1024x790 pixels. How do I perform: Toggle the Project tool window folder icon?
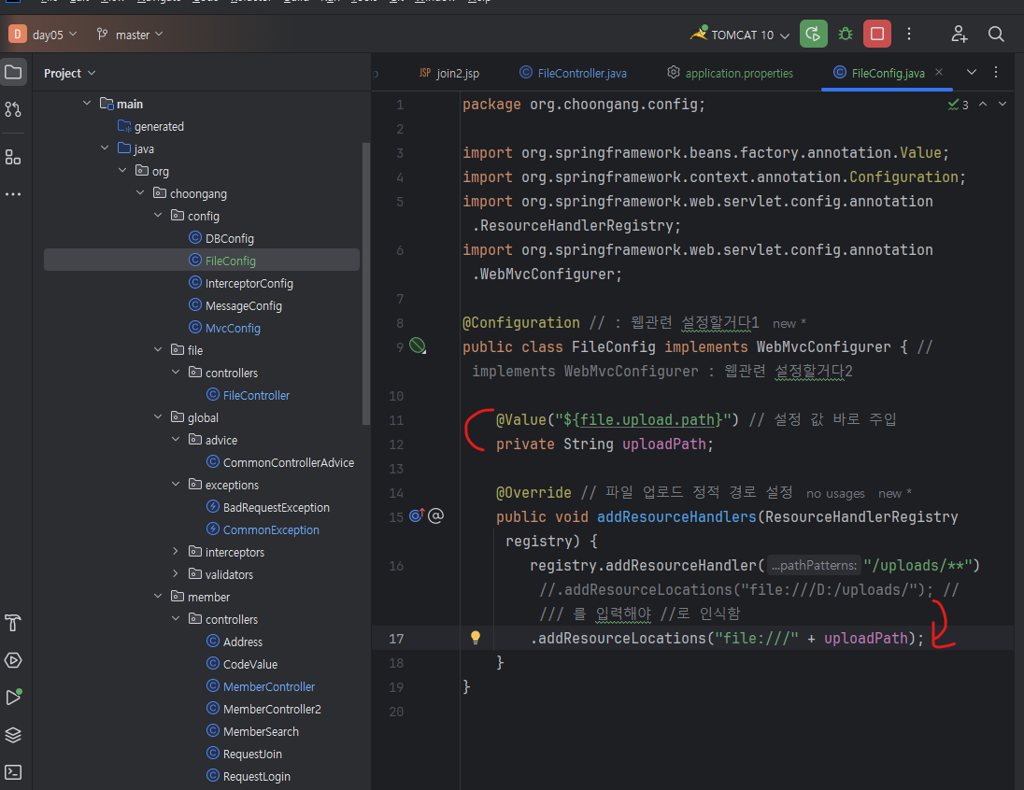tap(13, 73)
